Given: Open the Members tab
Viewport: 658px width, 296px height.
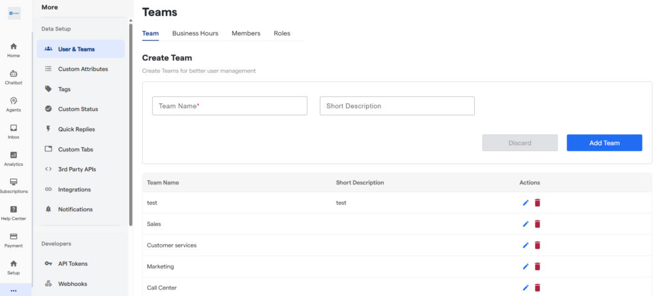Looking at the screenshot, I should coord(245,33).
